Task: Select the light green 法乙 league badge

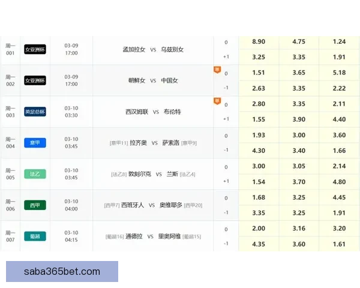Action: pyautogui.click(x=35, y=174)
